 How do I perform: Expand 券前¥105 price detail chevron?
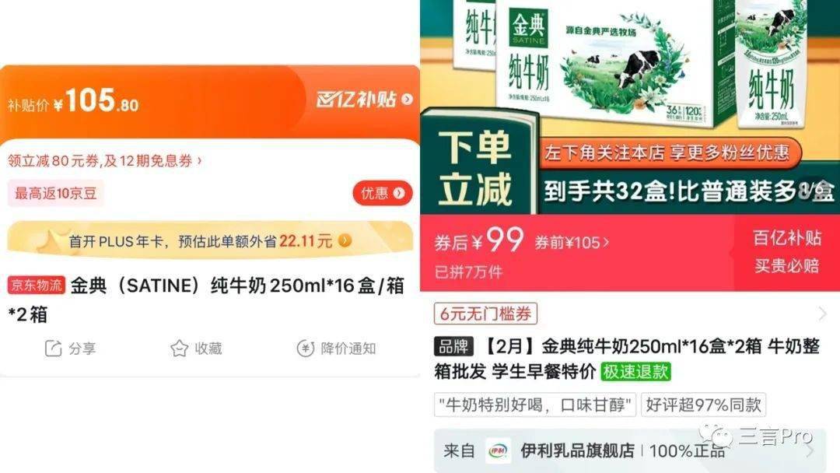[x=606, y=243]
